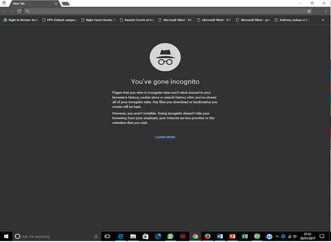The image size is (331, 242).
Task: Click the red circular taskbar app icon
Action: coord(183,236)
